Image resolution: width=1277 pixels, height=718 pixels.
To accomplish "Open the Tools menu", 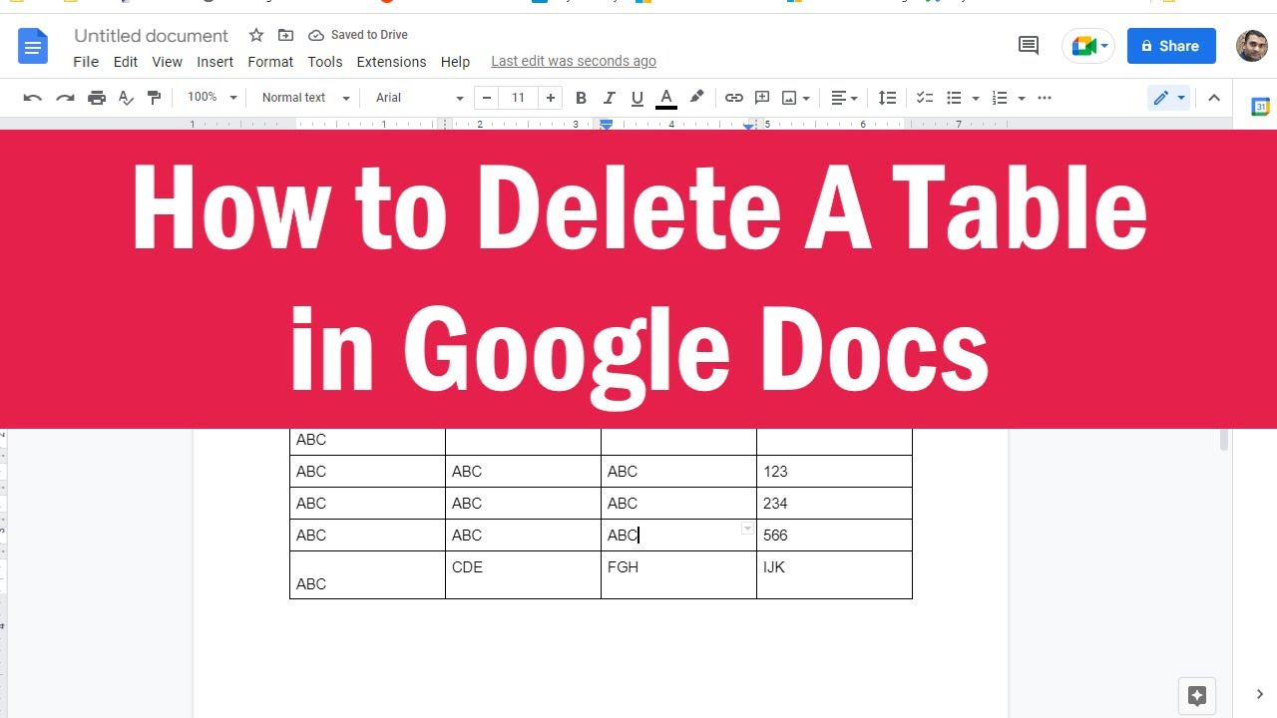I will pyautogui.click(x=324, y=62).
